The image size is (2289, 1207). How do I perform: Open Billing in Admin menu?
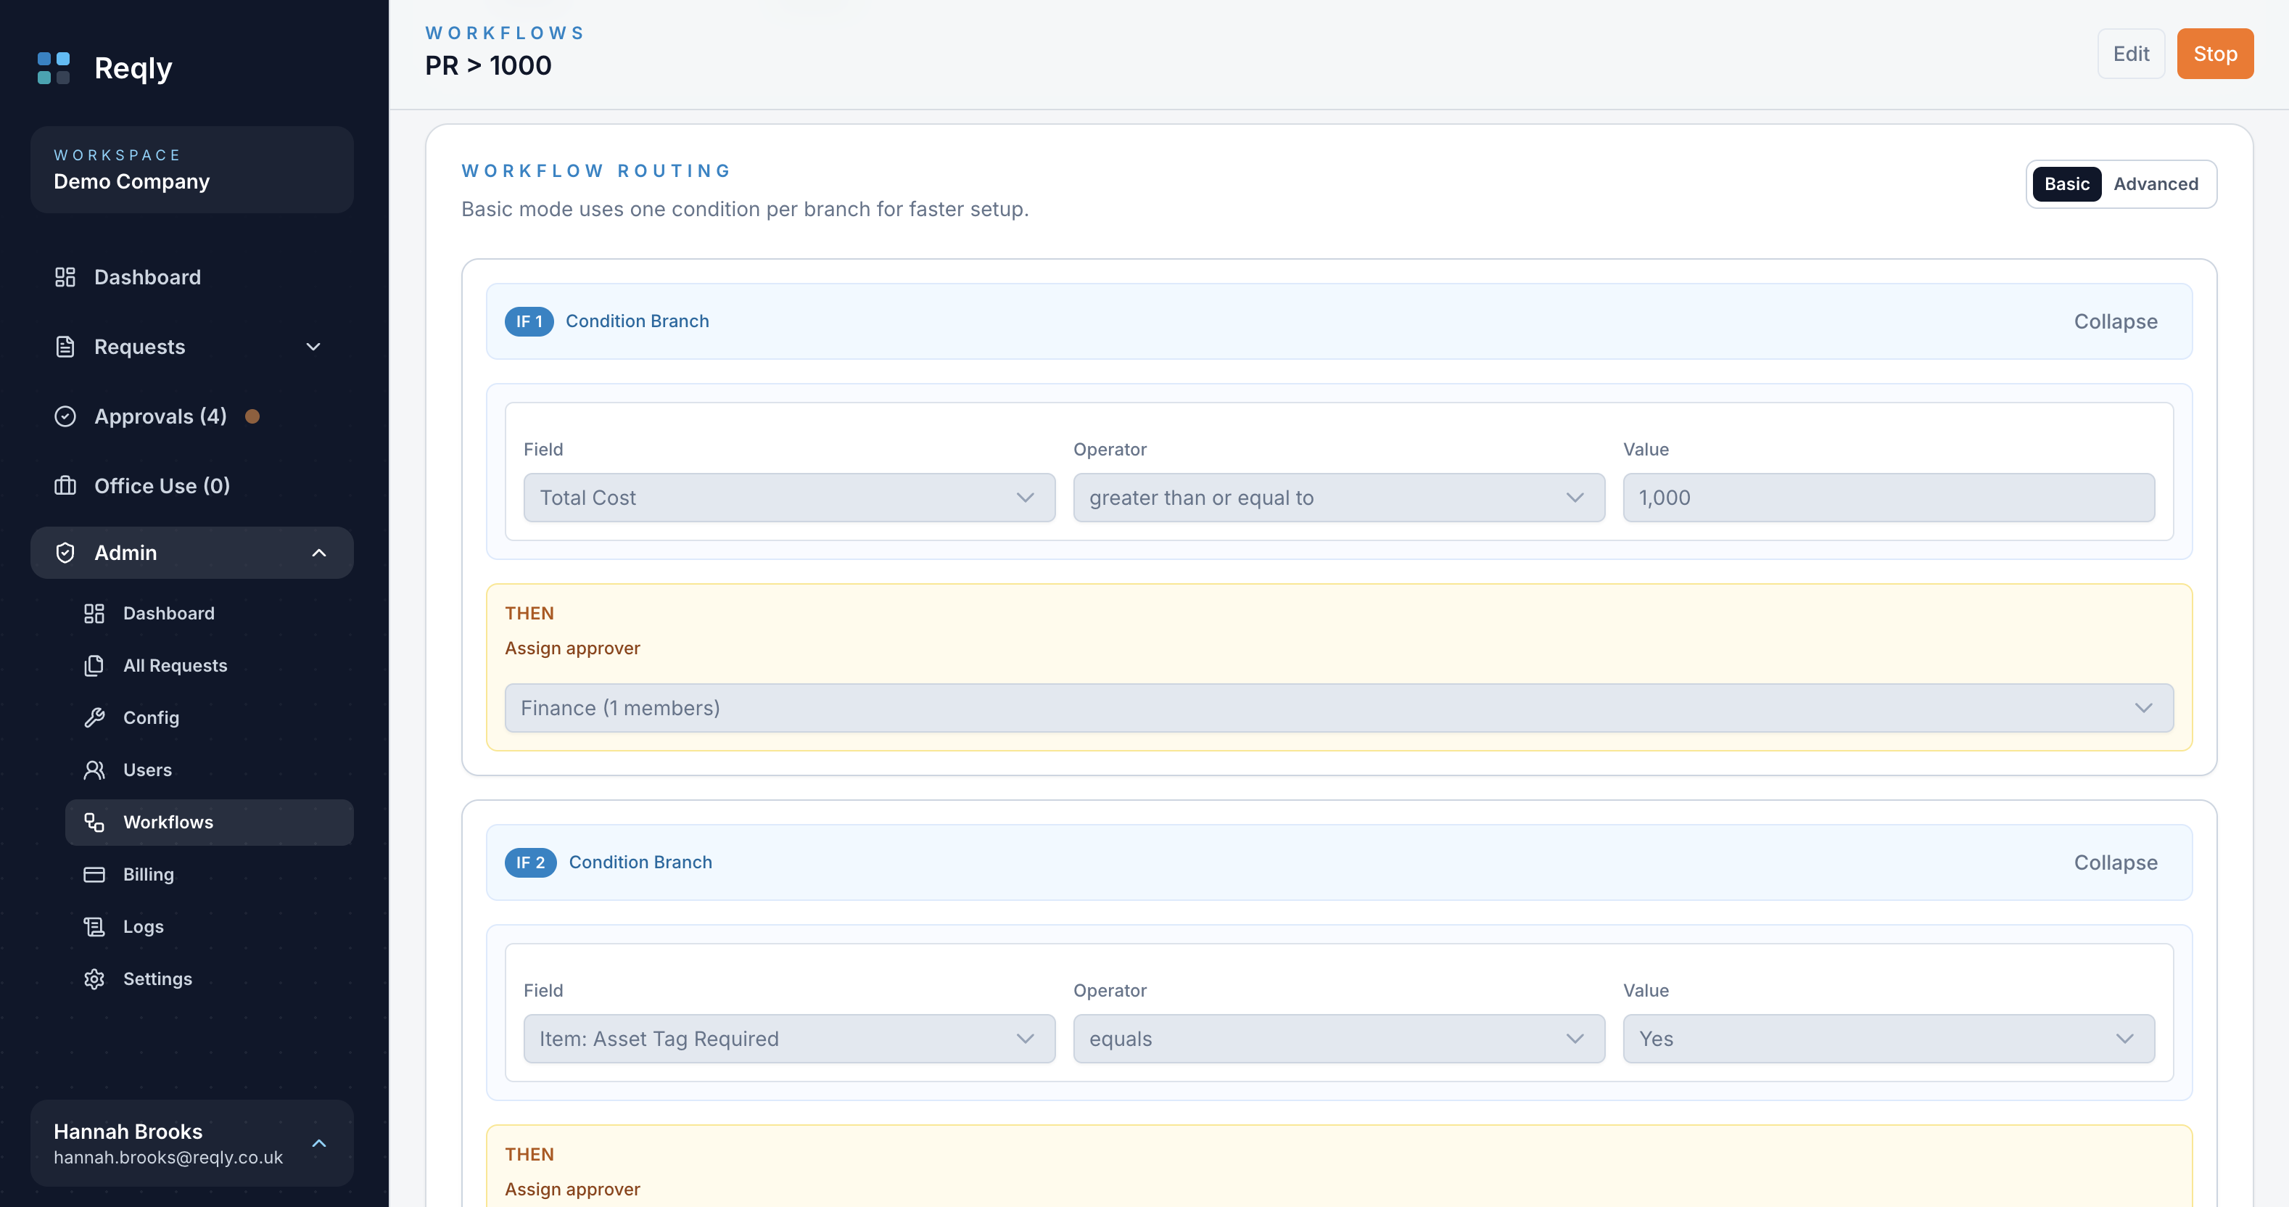(210, 875)
